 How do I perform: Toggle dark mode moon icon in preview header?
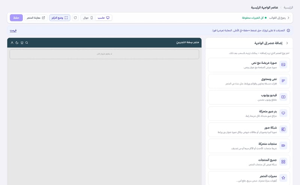point(17,43)
